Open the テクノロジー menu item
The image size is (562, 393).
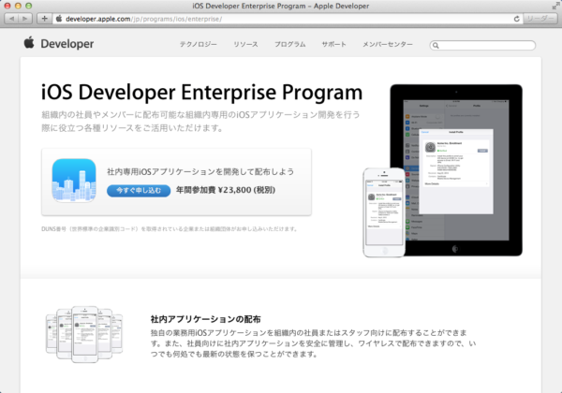(199, 44)
